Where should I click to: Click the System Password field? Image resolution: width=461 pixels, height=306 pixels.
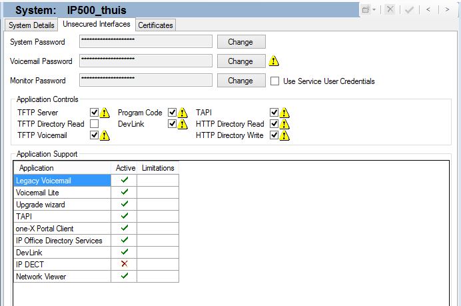click(x=145, y=41)
